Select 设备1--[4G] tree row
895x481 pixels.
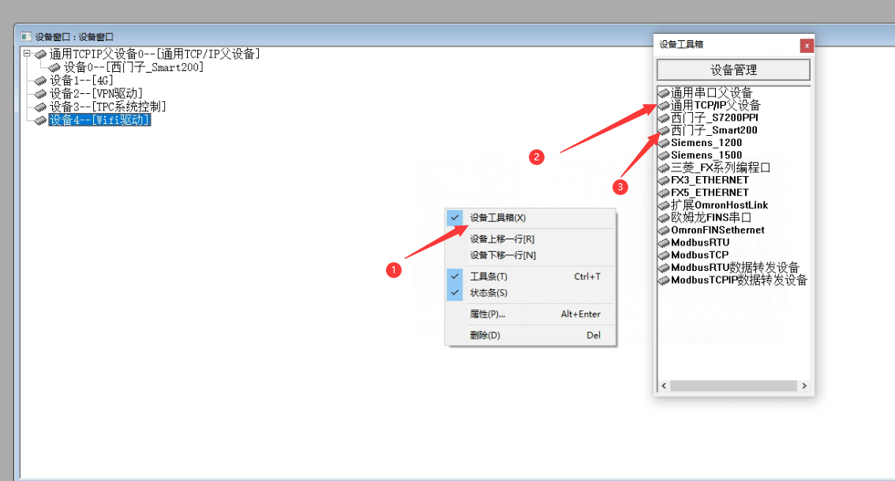tap(81, 81)
